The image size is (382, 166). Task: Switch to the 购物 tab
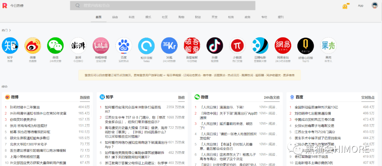pyautogui.click(x=181, y=17)
